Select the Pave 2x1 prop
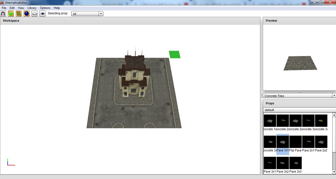 (x=308, y=144)
